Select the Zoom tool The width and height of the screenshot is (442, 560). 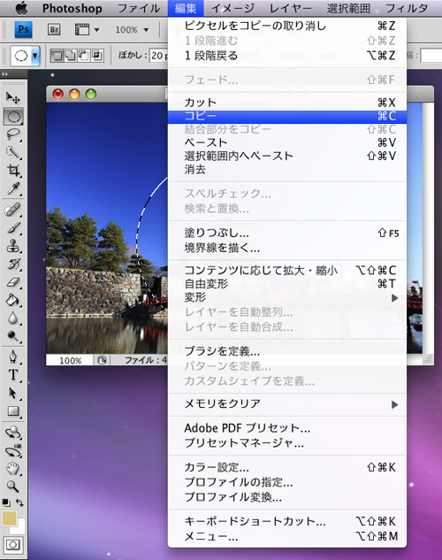point(13,486)
